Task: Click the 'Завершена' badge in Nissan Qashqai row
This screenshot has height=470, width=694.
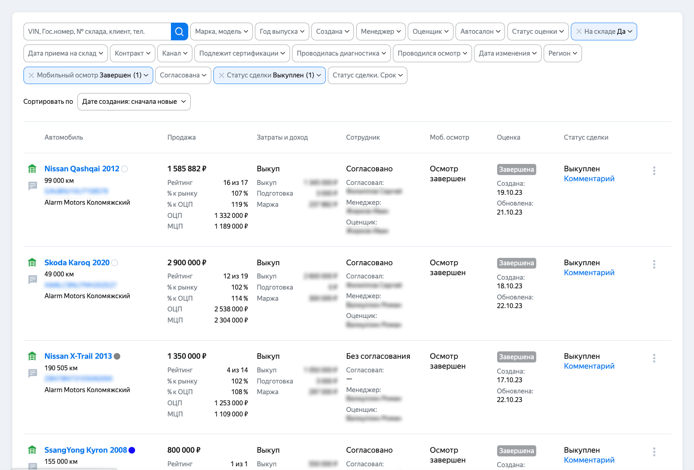Action: pos(516,169)
